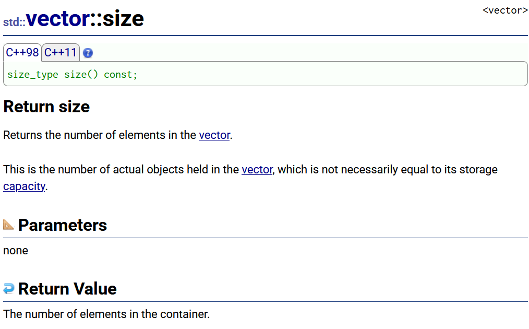Open vector link in second paragraph
This screenshot has height=329, width=529.
257,170
